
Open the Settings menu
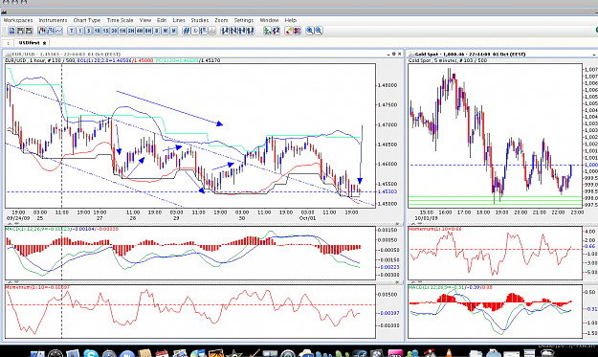[x=243, y=20]
